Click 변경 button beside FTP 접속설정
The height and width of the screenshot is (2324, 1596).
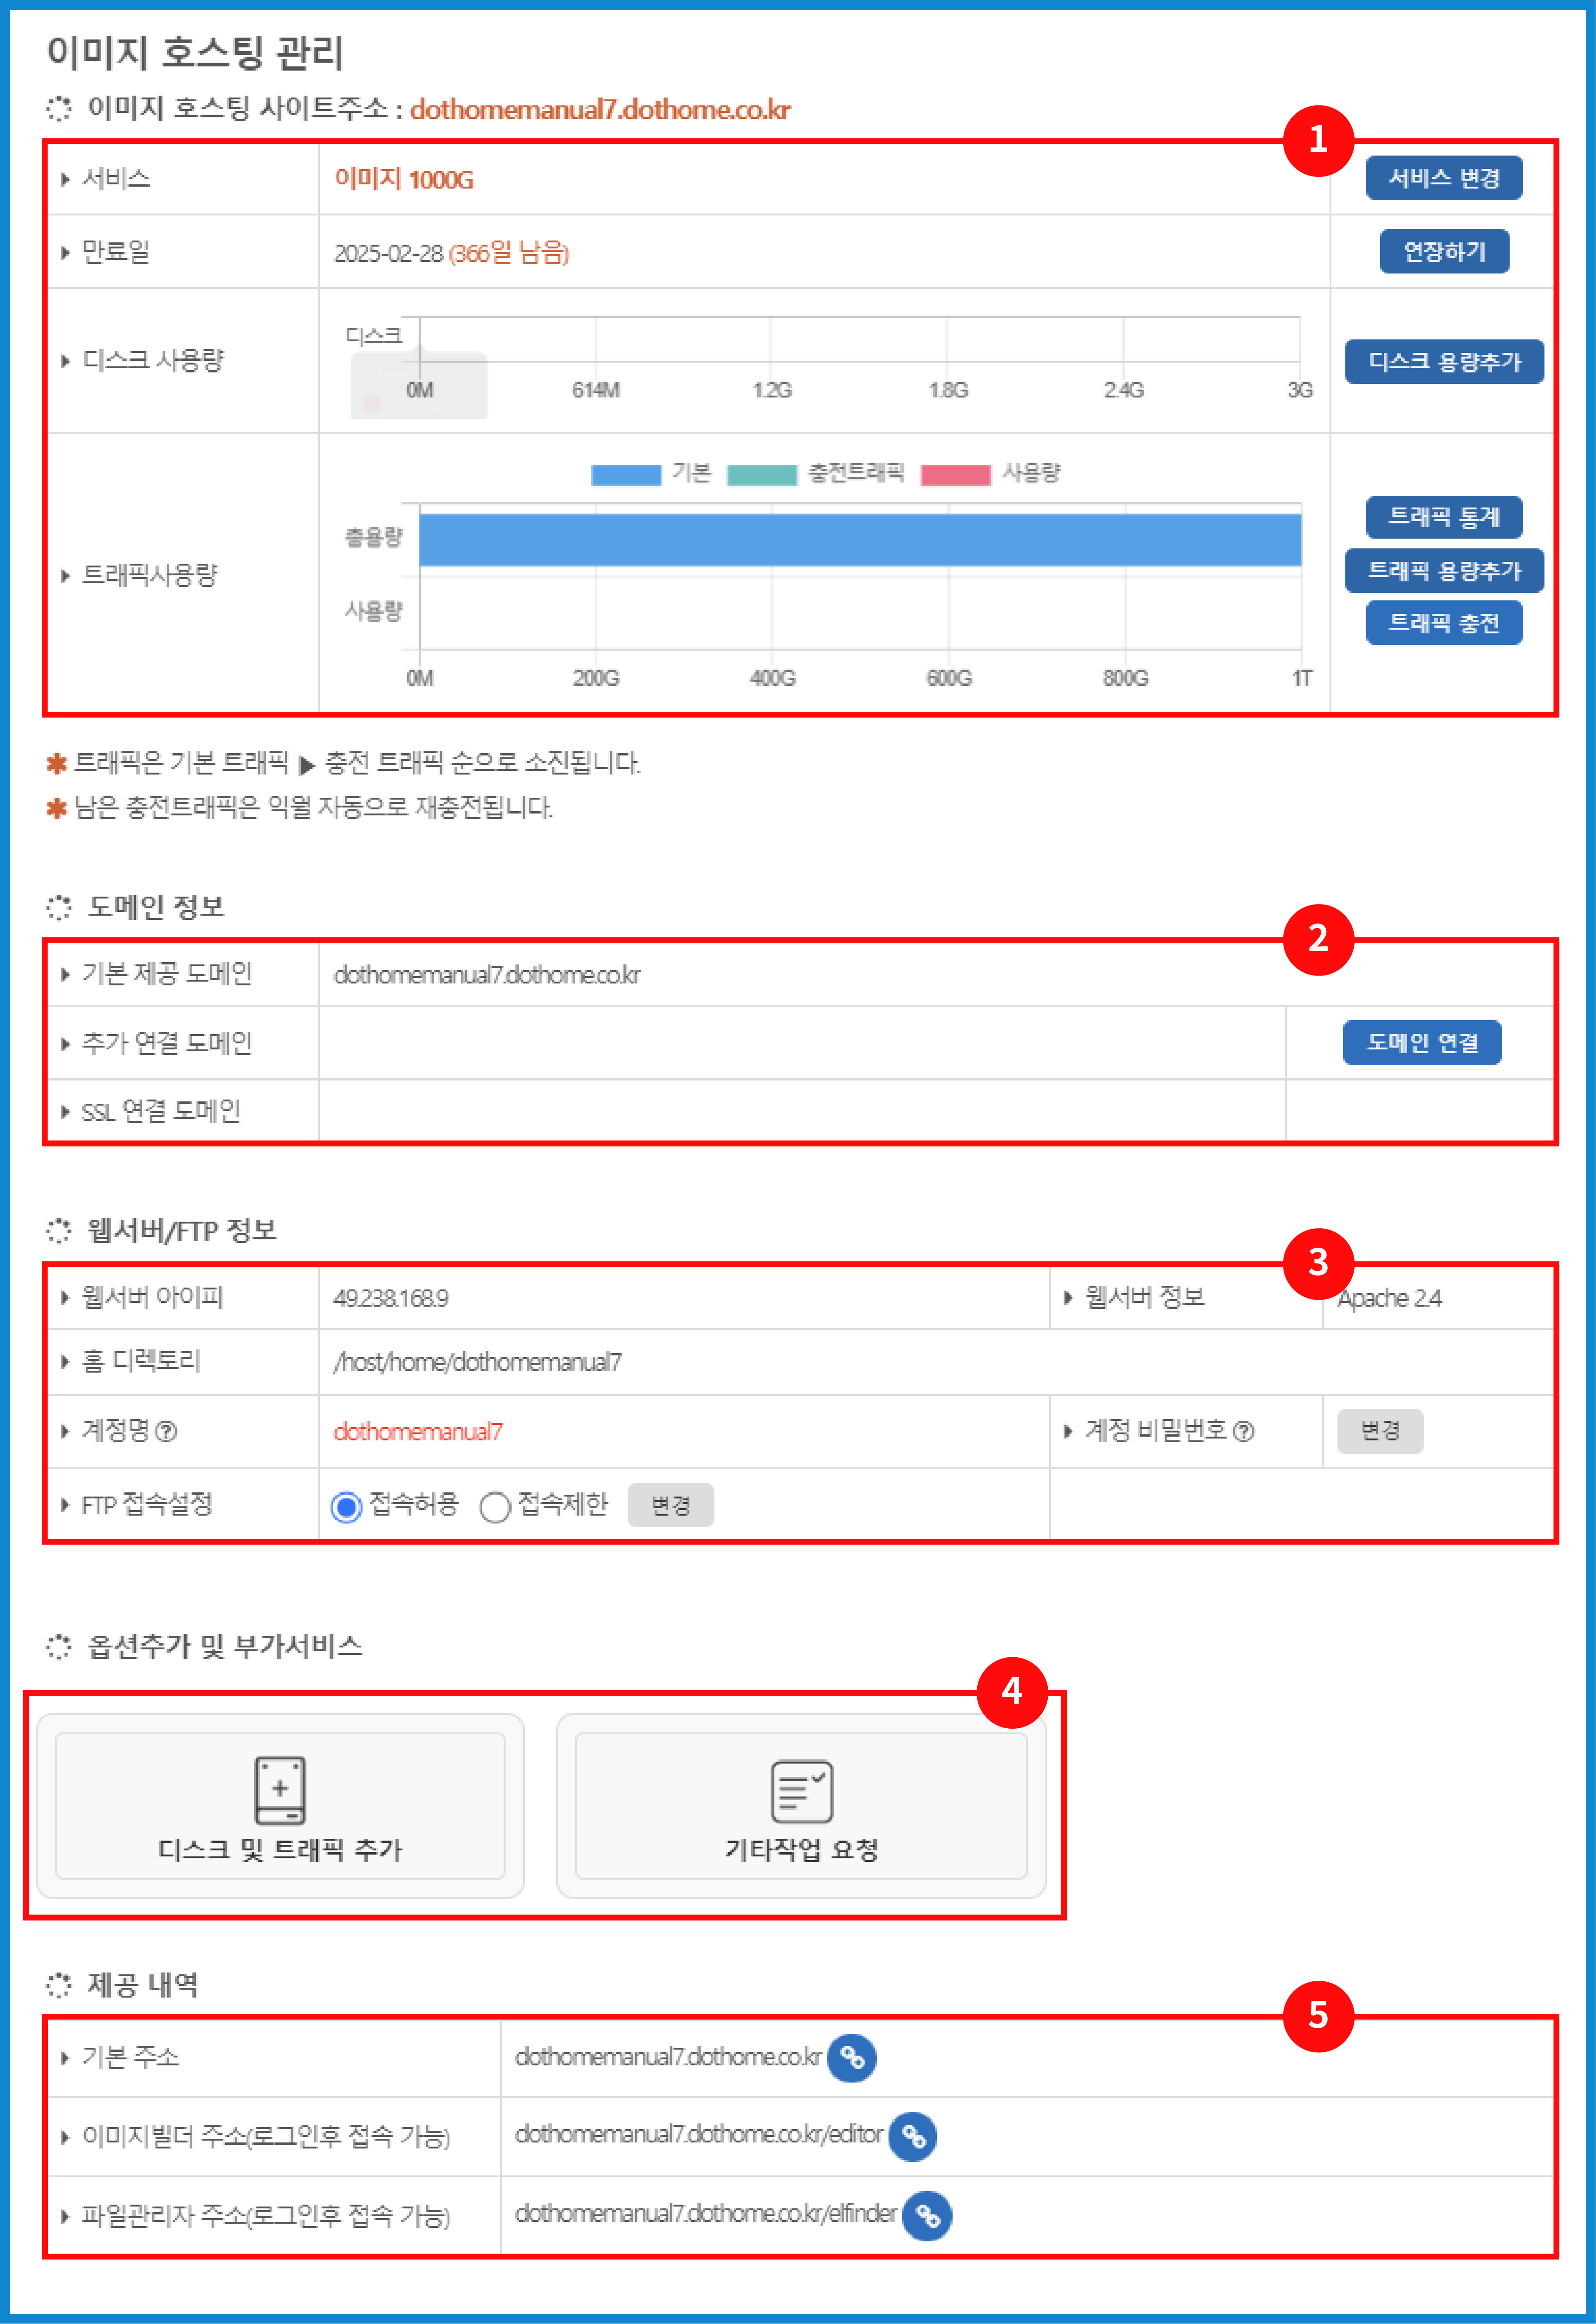[x=670, y=1505]
